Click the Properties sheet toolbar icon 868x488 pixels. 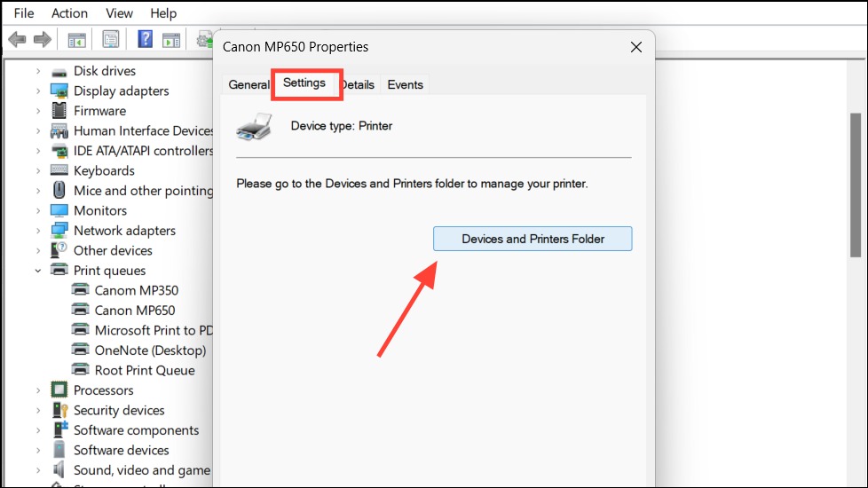point(111,39)
